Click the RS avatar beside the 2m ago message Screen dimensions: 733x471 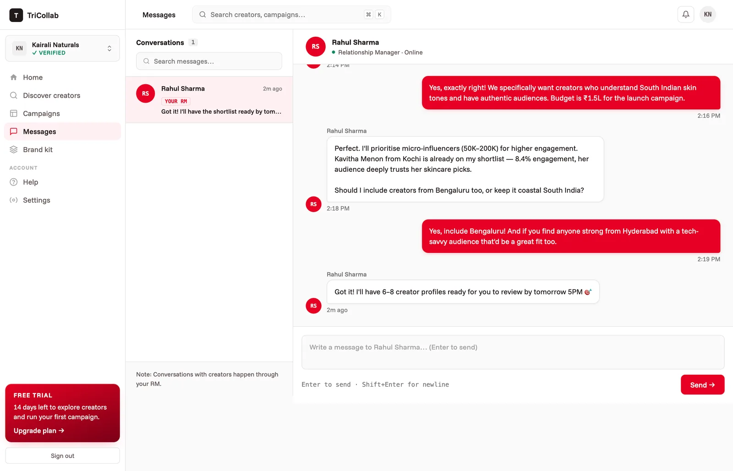pyautogui.click(x=313, y=306)
